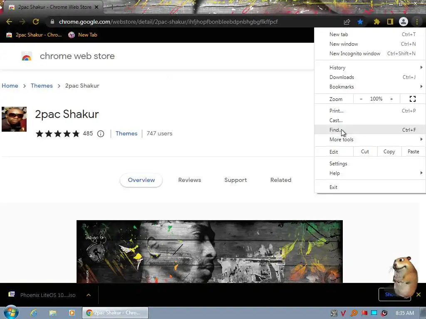426x319 pixels.
Task: Open the Extensions puzzle icon
Action: [376, 22]
